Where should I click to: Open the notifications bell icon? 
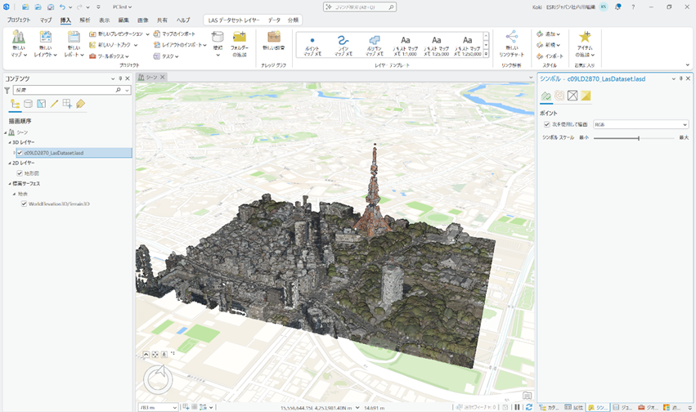(618, 7)
